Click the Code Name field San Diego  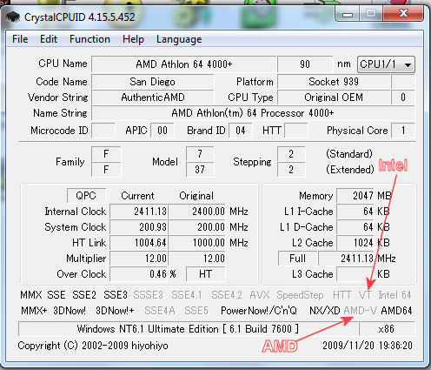(153, 82)
